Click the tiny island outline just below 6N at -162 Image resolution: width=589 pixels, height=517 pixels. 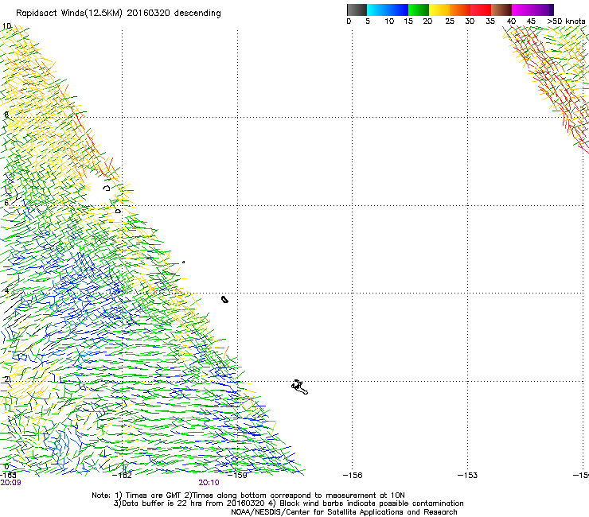[118, 212]
